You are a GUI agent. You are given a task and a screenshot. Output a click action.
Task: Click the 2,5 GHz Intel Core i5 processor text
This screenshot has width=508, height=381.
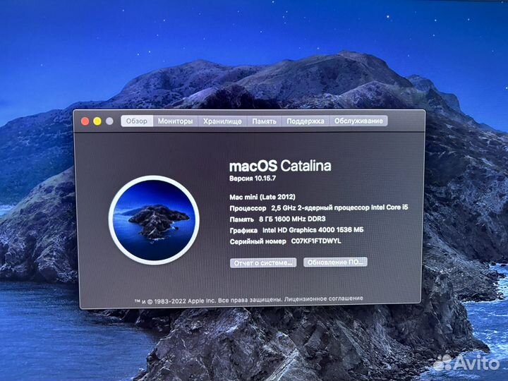pos(339,207)
